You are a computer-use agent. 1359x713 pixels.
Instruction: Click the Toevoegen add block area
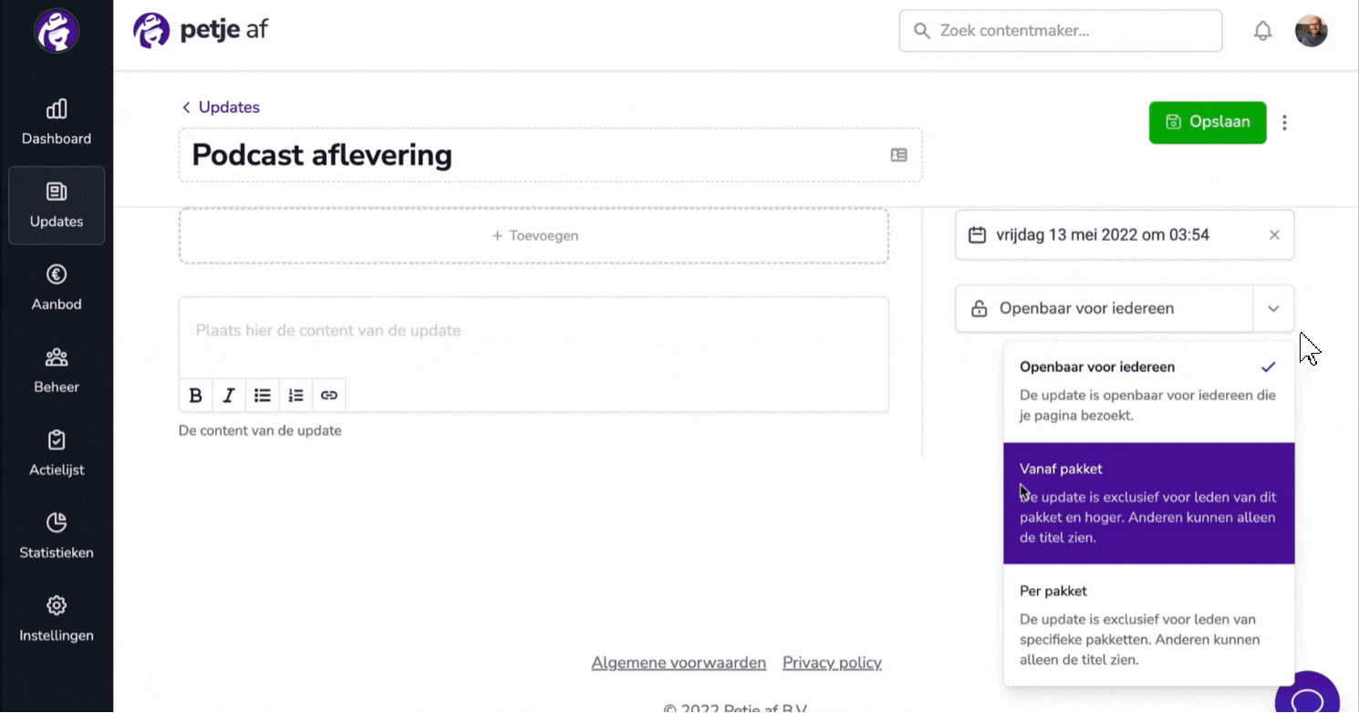pyautogui.click(x=534, y=235)
